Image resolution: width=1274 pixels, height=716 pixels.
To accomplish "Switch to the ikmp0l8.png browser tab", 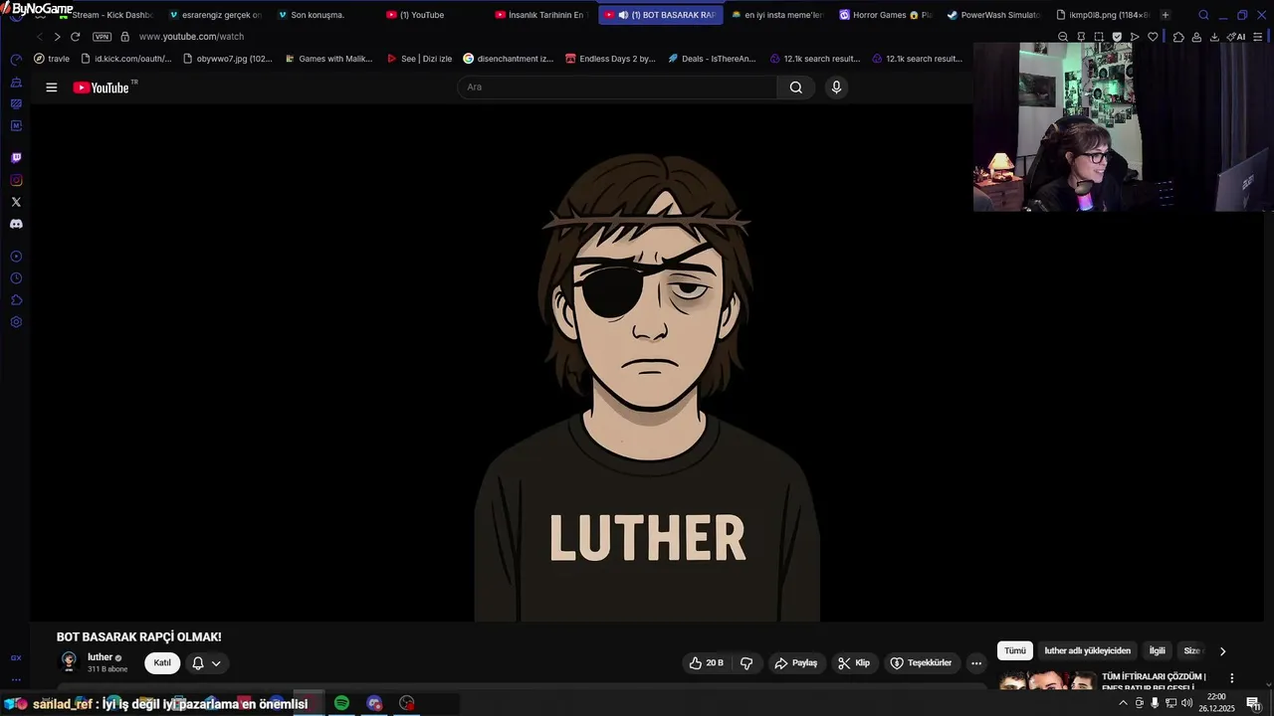I will click(x=1102, y=15).
